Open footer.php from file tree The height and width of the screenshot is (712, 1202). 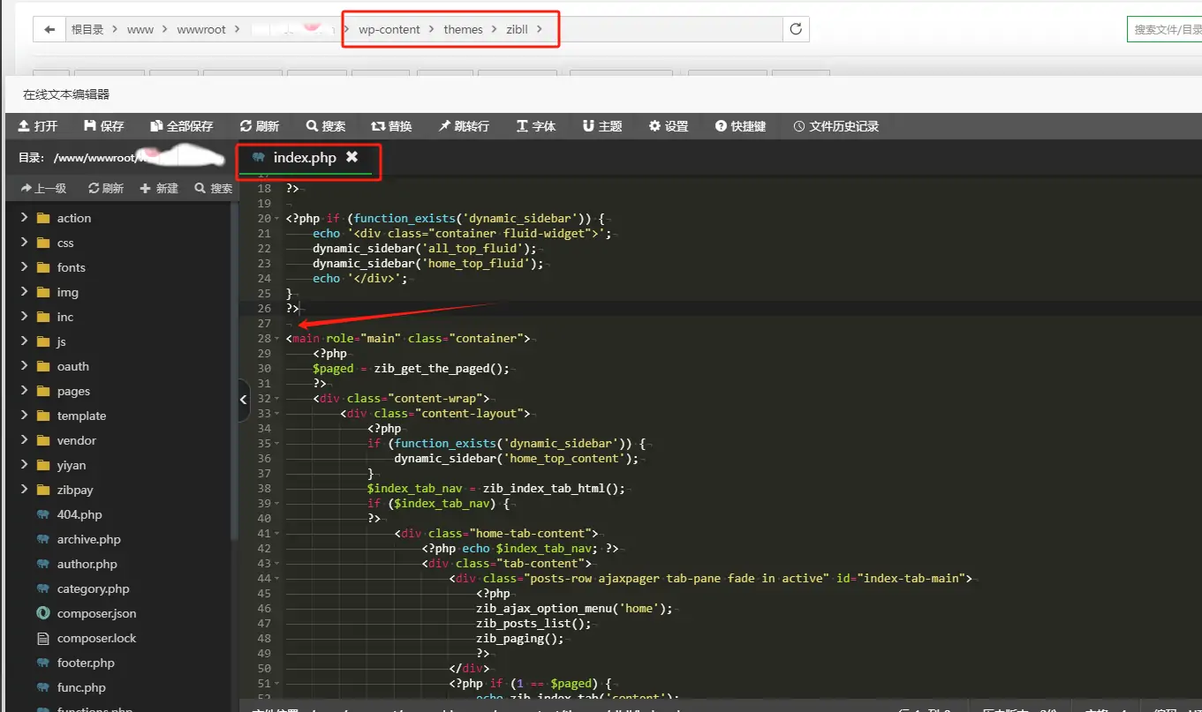pos(86,663)
